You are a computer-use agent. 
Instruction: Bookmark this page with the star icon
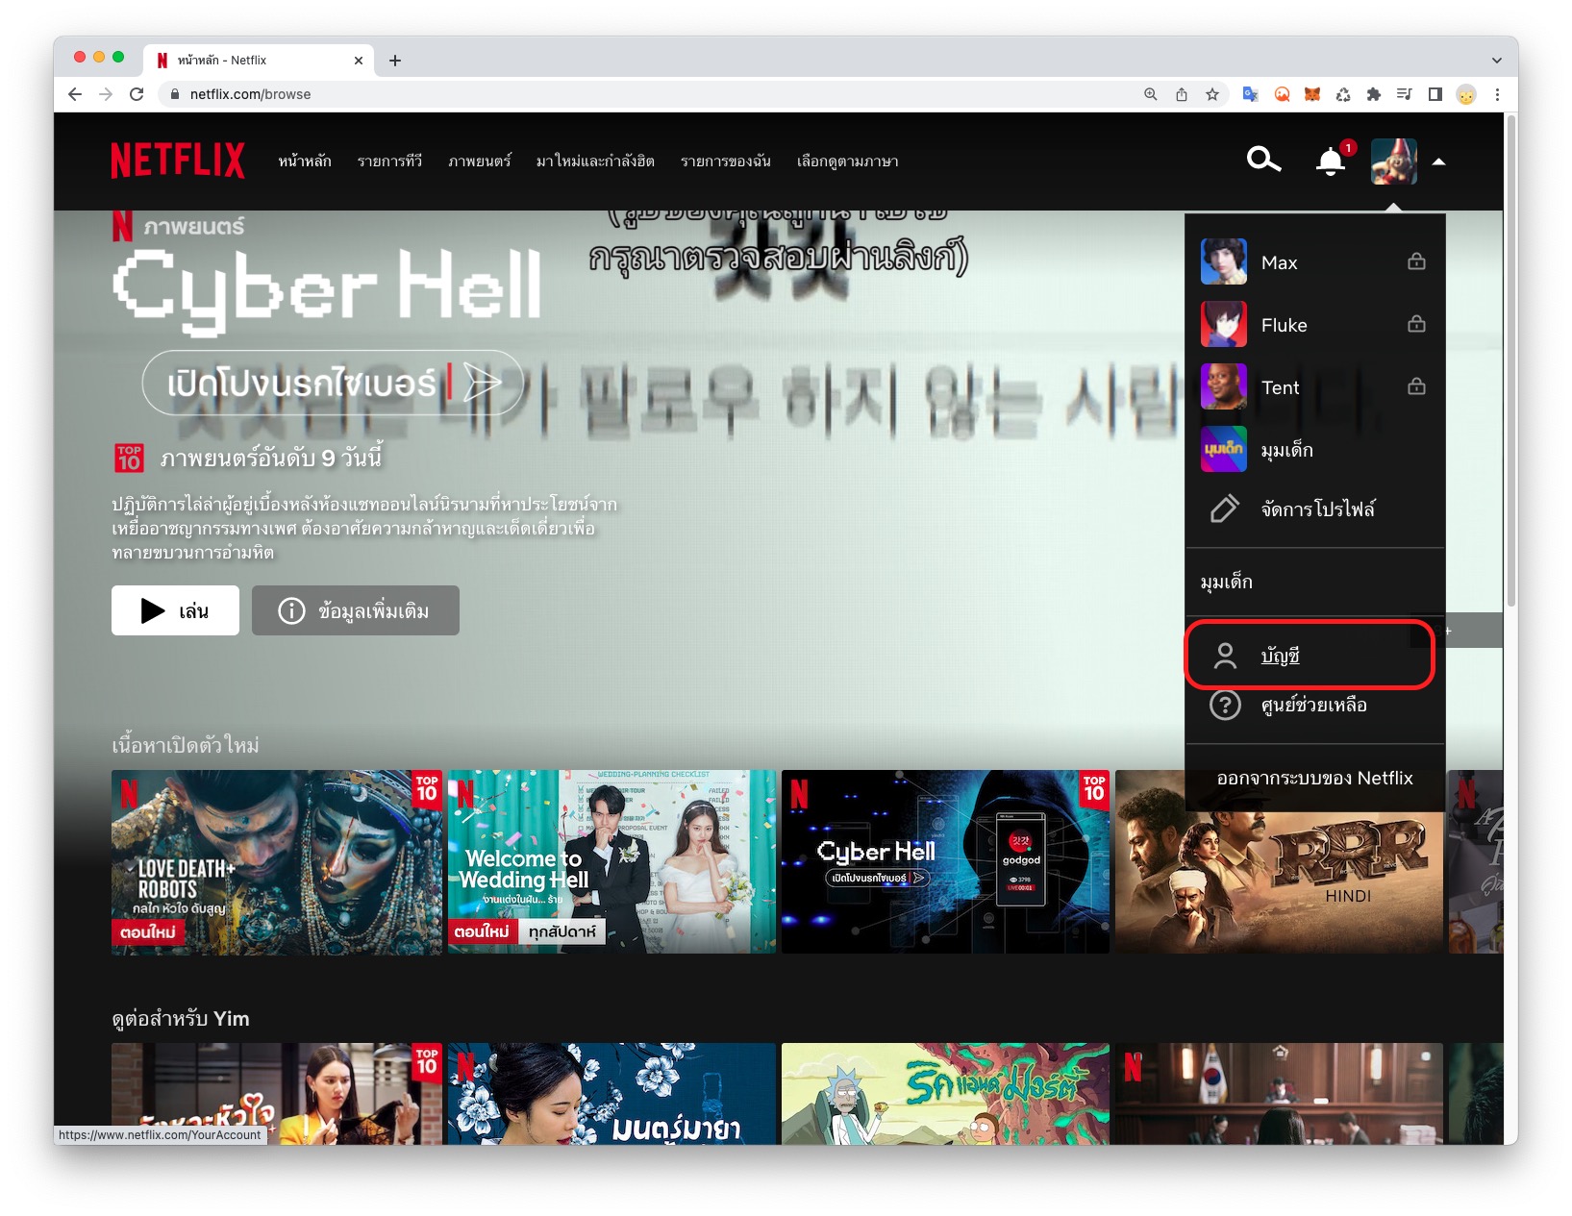click(1212, 94)
